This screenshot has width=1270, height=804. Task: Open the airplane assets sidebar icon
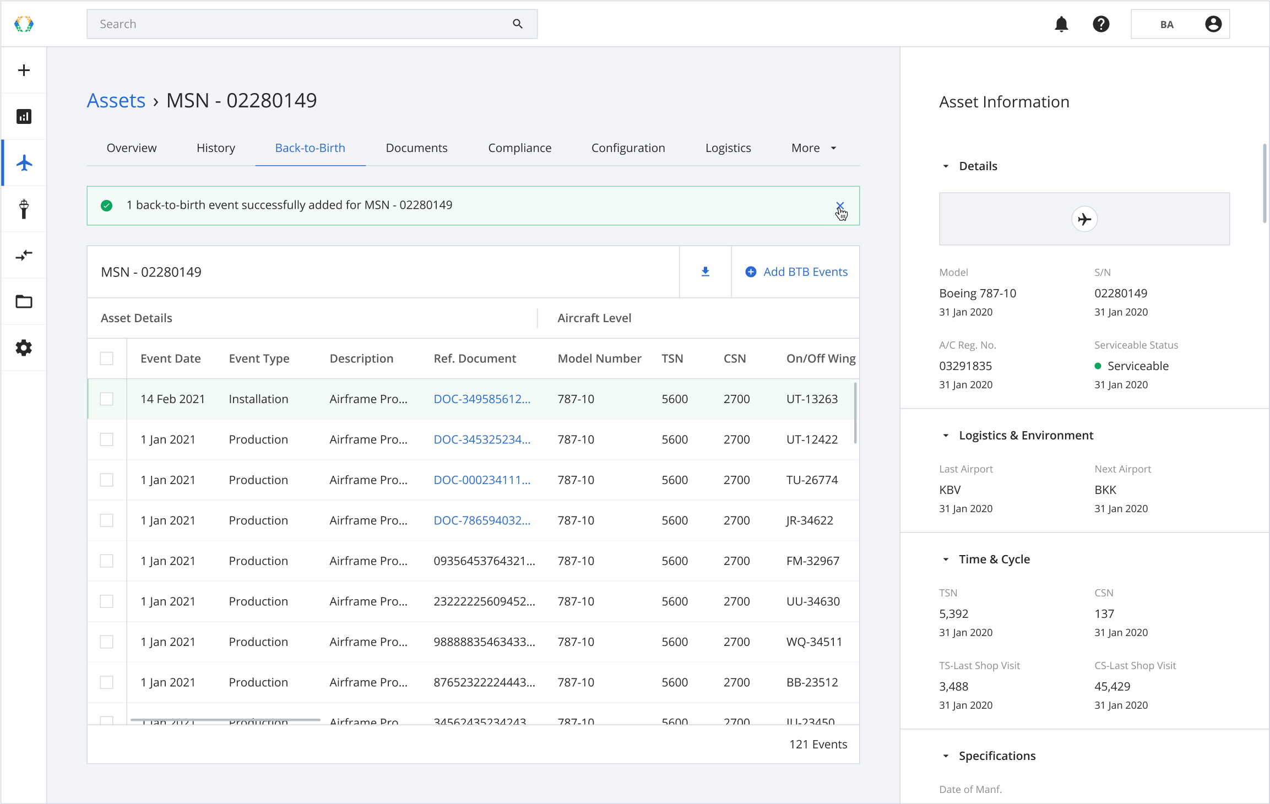tap(24, 163)
